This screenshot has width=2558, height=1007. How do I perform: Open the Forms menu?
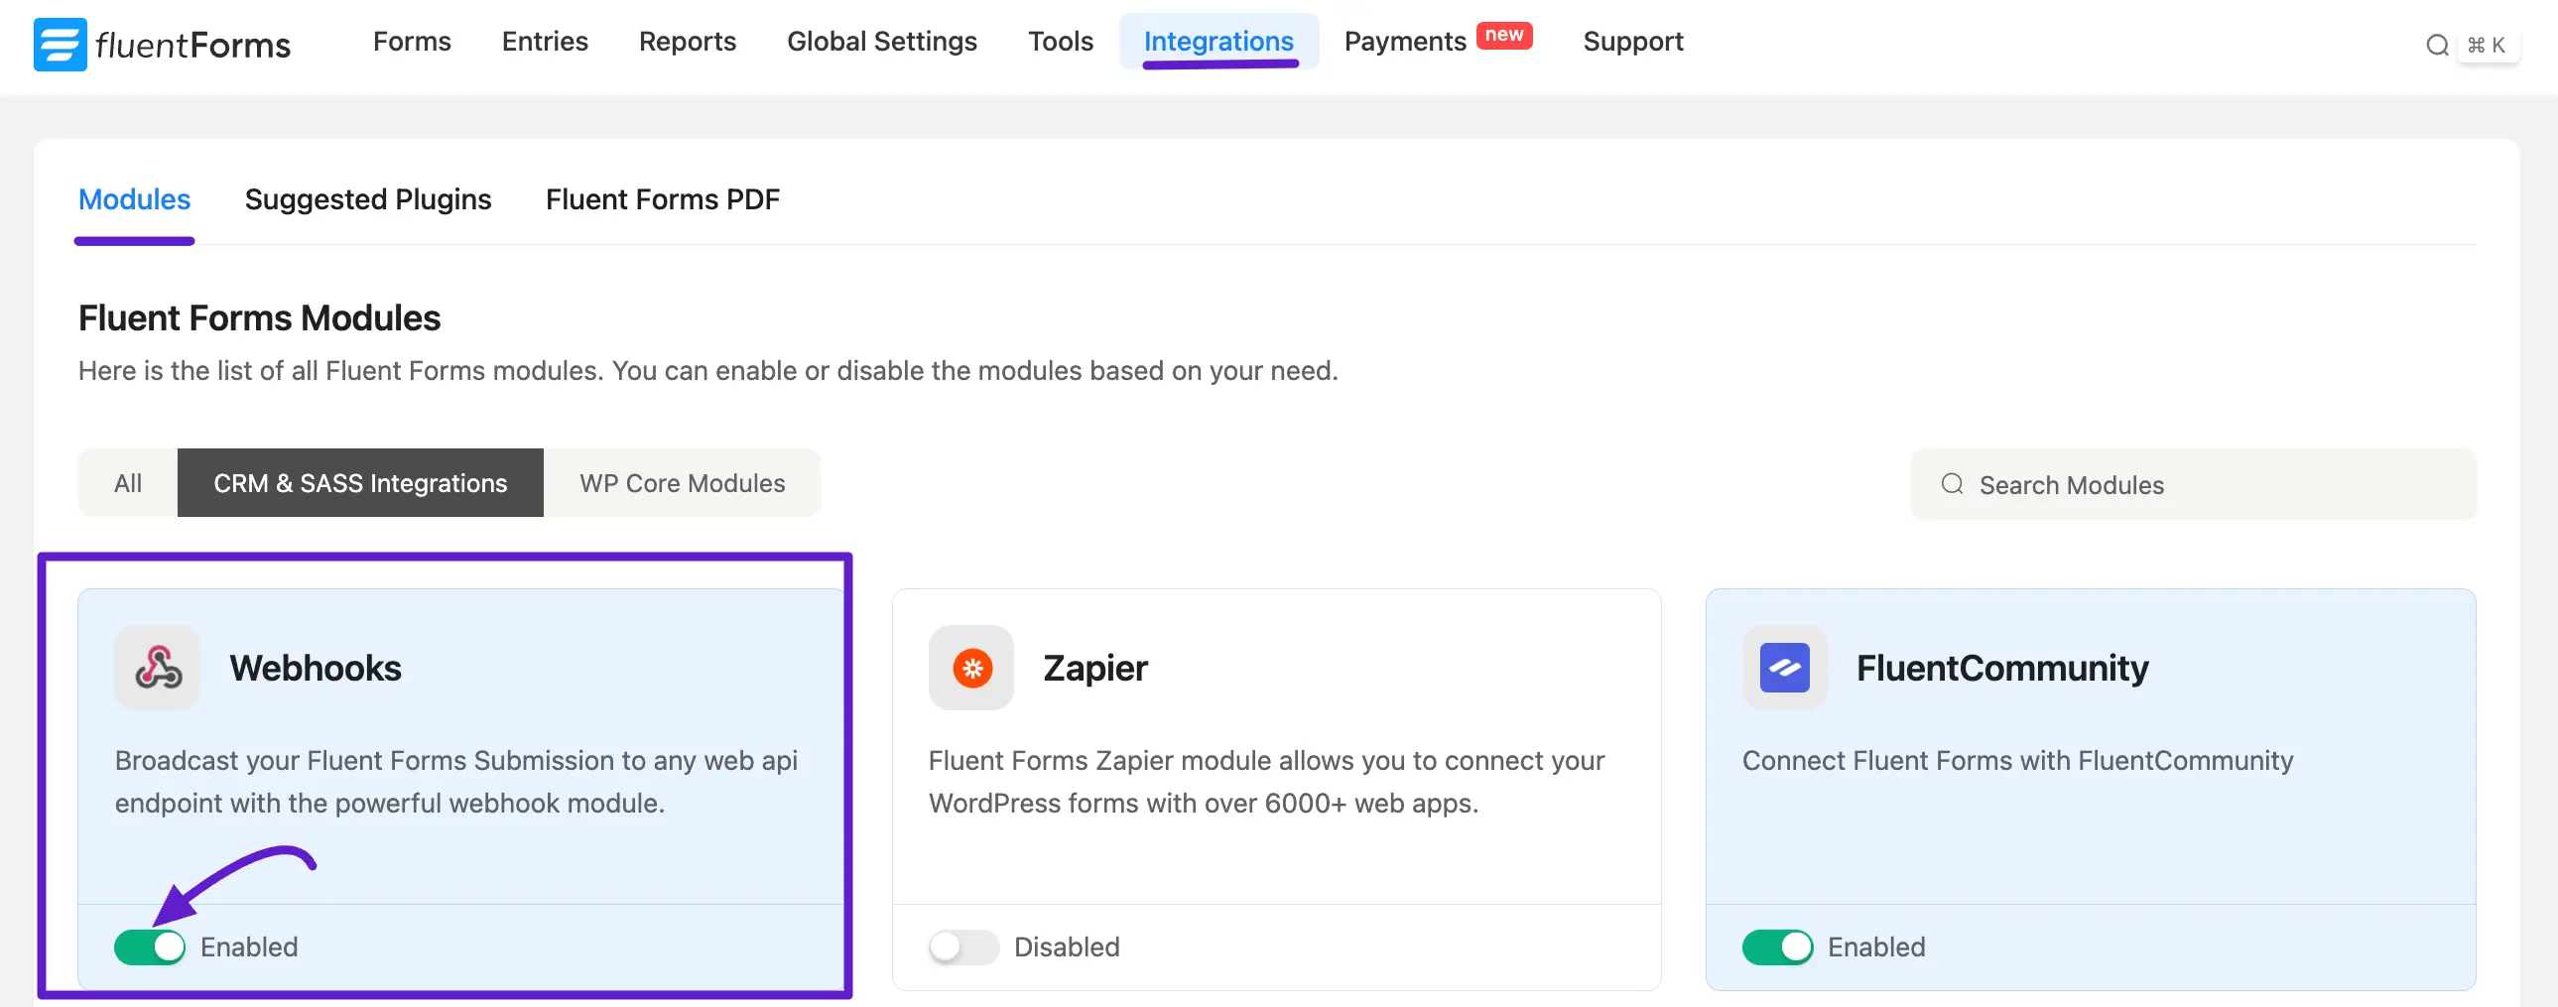tap(412, 41)
